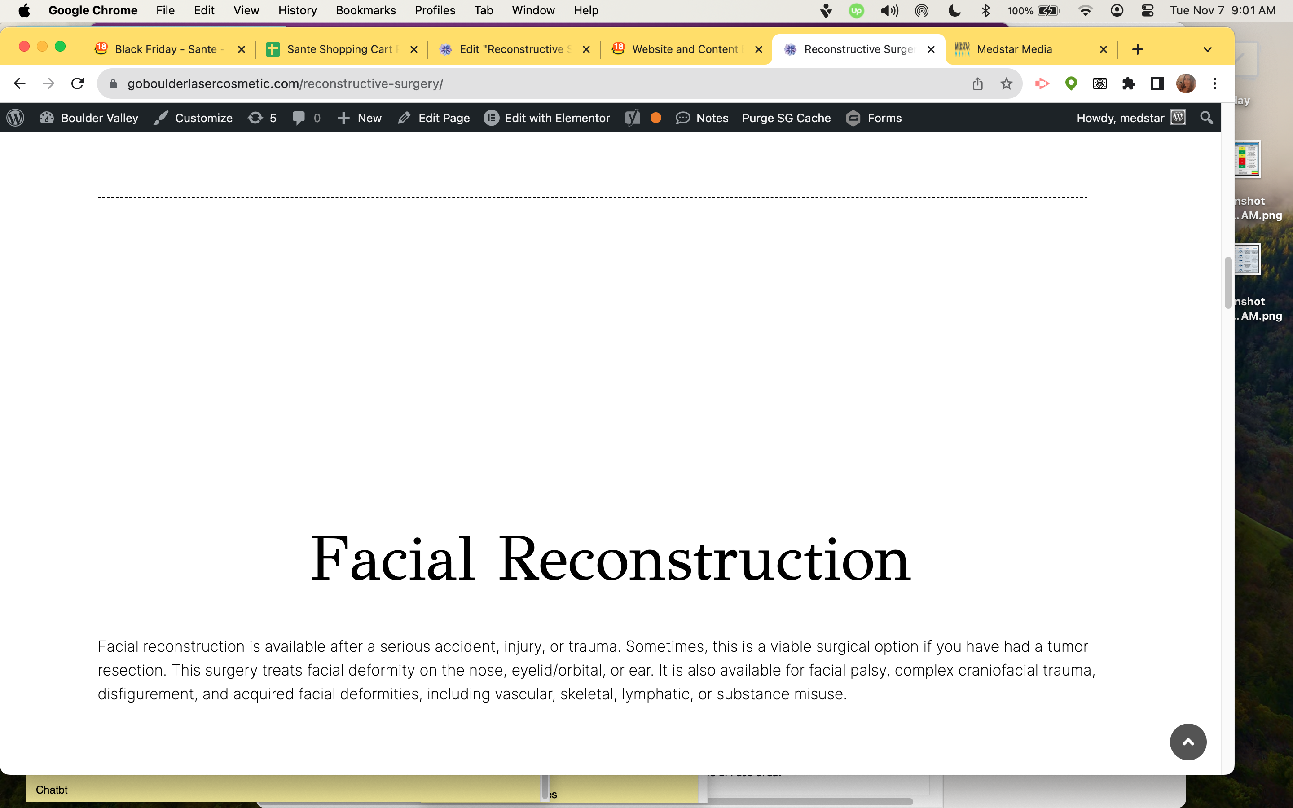
Task: Click the admin bar search magnifier
Action: pyautogui.click(x=1206, y=118)
